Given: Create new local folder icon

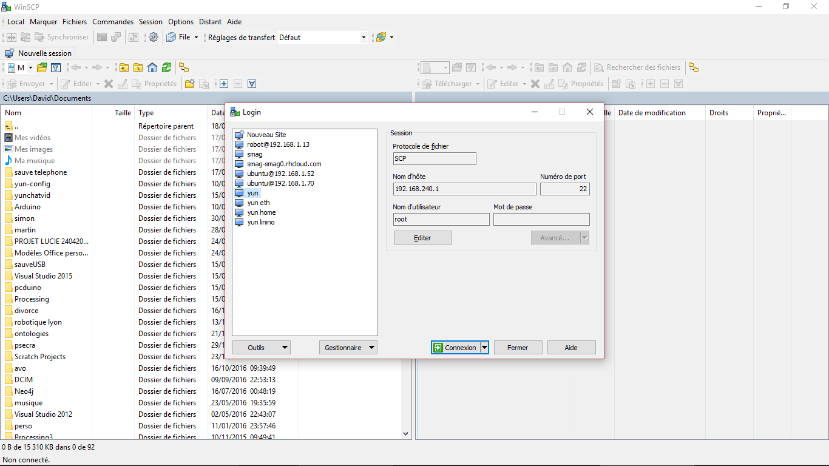Looking at the screenshot, I should pos(190,84).
